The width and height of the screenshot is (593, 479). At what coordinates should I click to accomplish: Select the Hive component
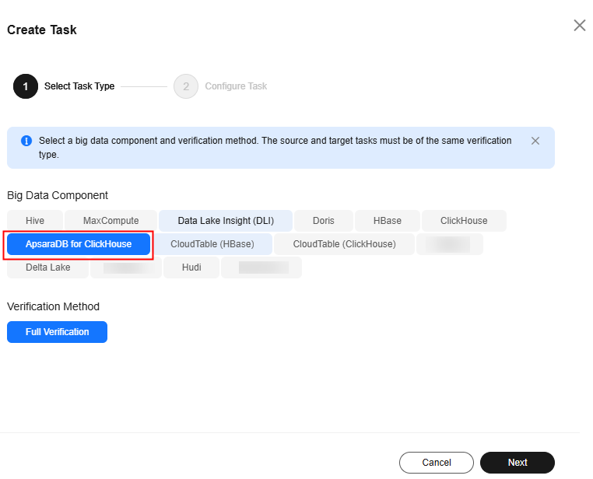(x=35, y=221)
